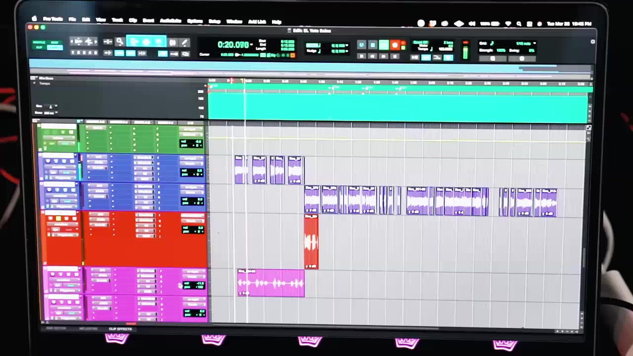Click the Fast Forward transport button
The width and height of the screenshot is (633, 356).
click(384, 56)
